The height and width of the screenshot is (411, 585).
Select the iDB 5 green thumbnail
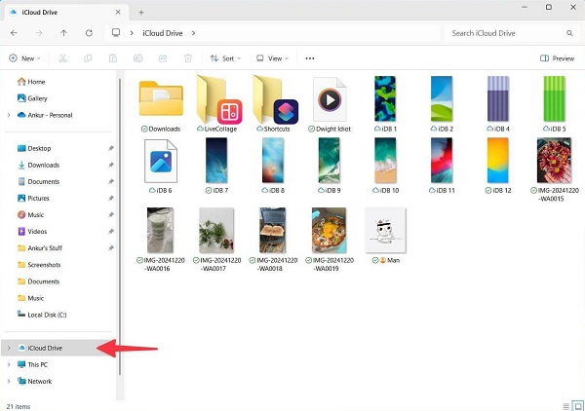(554, 98)
